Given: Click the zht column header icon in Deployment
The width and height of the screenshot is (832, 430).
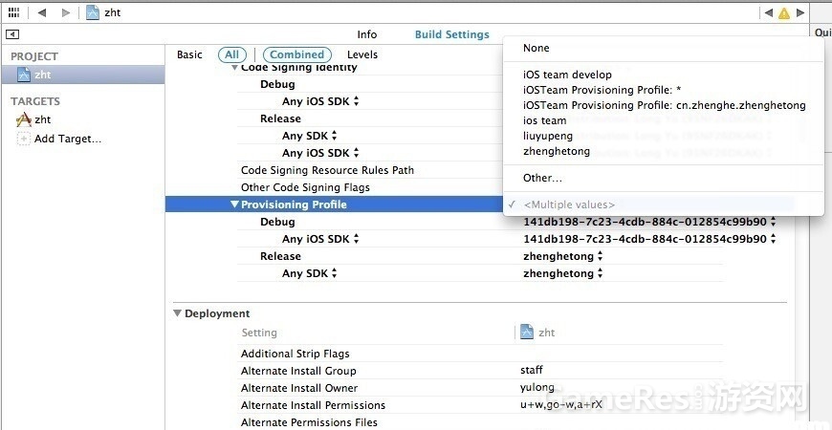Looking at the screenshot, I should point(526,333).
